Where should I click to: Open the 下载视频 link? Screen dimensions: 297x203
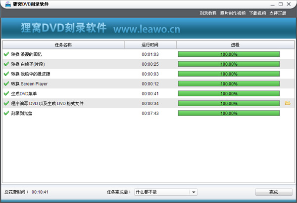click(257, 13)
